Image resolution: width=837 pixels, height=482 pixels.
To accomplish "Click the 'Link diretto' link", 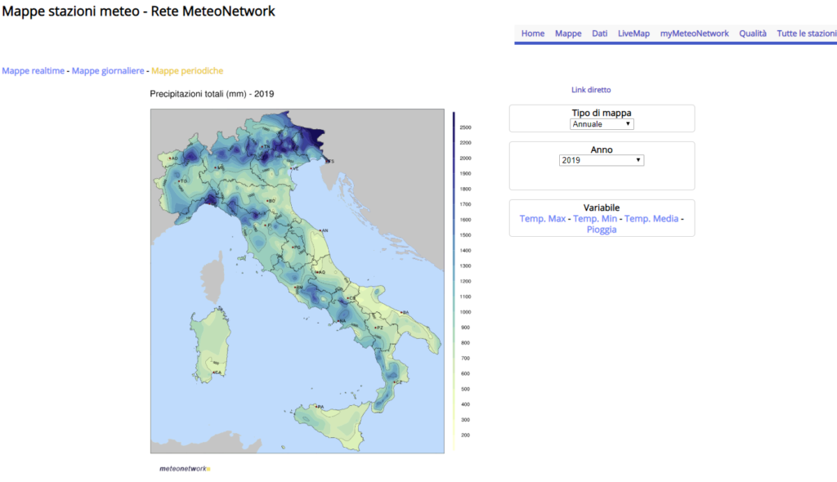I will point(591,89).
